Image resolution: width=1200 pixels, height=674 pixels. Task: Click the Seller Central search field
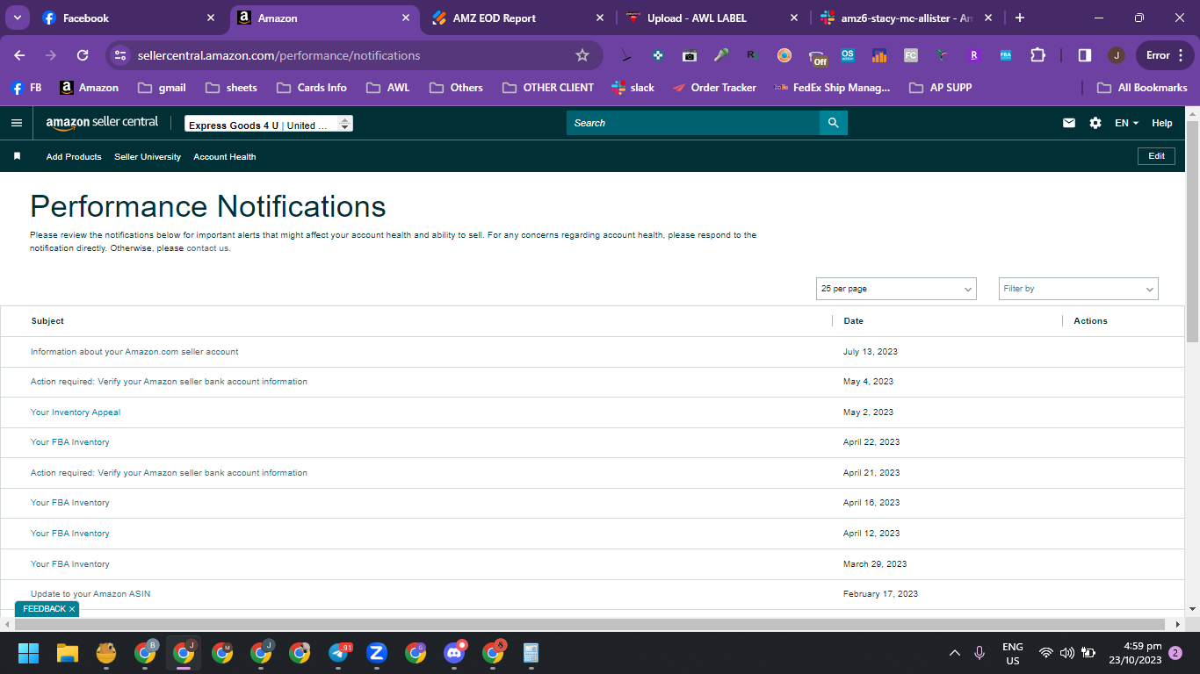click(x=693, y=123)
